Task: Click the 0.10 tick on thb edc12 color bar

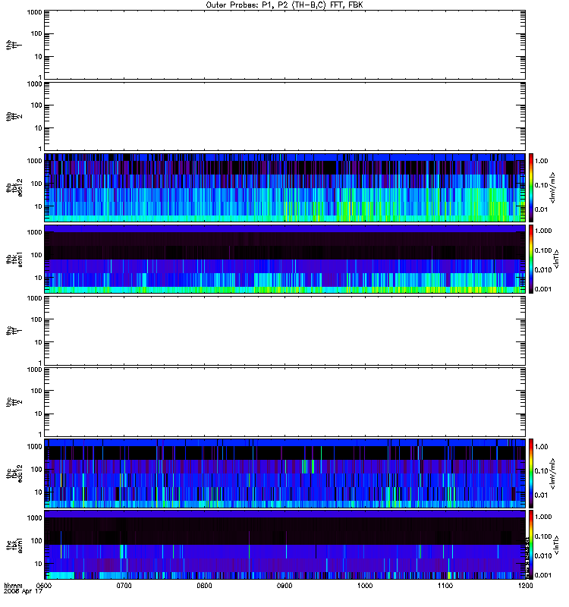Action: [x=542, y=185]
